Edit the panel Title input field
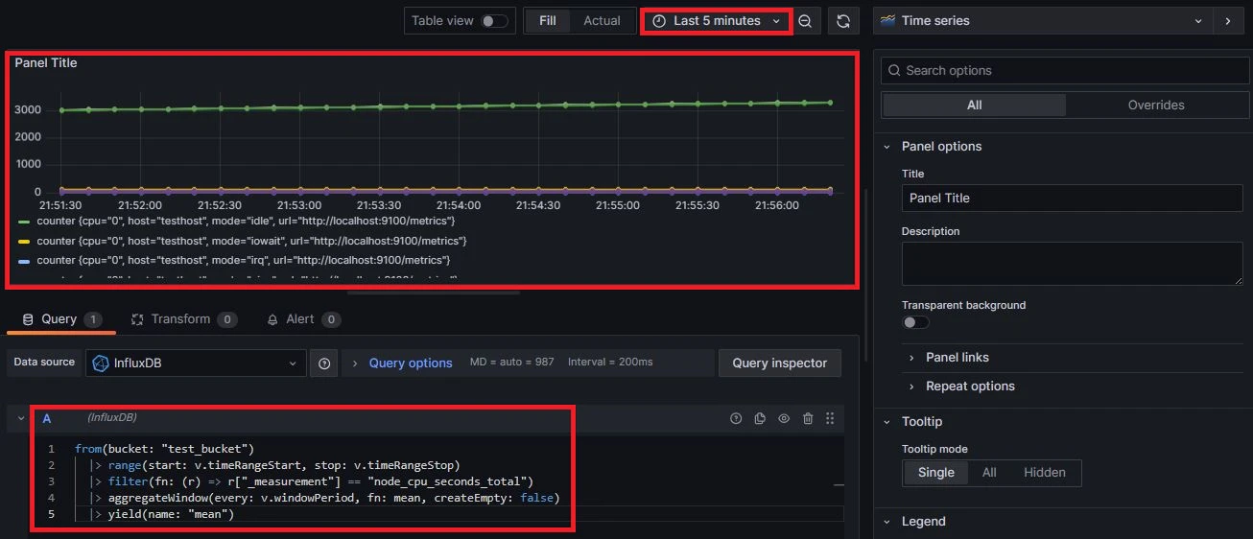 click(x=1072, y=199)
